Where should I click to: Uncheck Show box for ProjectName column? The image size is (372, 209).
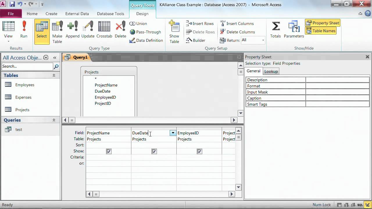click(x=109, y=151)
